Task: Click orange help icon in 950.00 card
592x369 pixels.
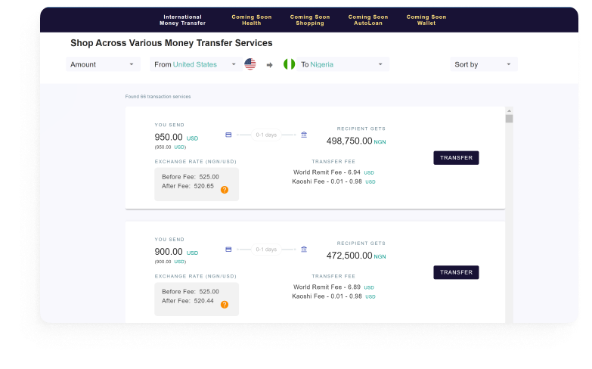Action: (x=225, y=190)
